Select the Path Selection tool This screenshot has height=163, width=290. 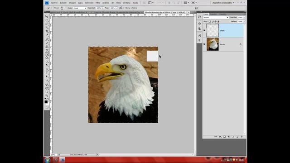[x=47, y=77]
